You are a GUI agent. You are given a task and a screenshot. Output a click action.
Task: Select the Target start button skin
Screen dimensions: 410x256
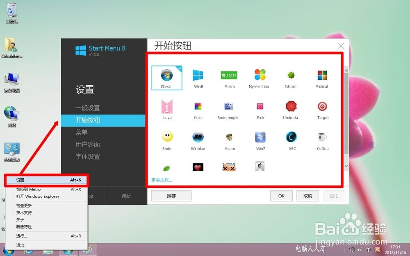coord(323,110)
